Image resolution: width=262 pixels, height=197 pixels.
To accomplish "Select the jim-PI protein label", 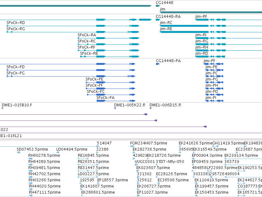I will [211, 98].
